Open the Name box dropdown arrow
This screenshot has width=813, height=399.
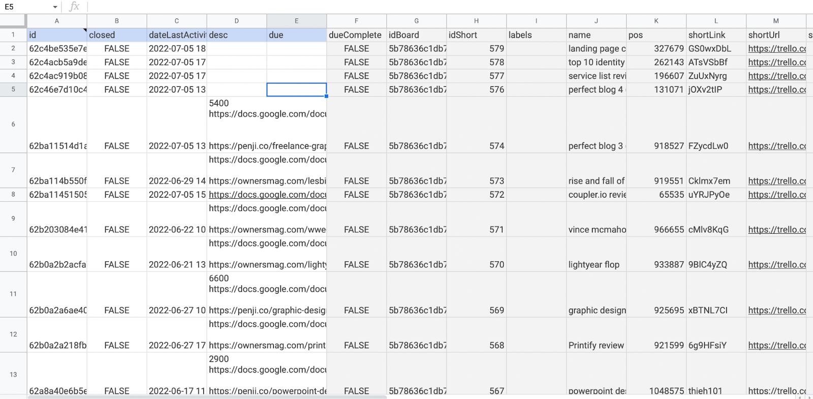(x=55, y=7)
